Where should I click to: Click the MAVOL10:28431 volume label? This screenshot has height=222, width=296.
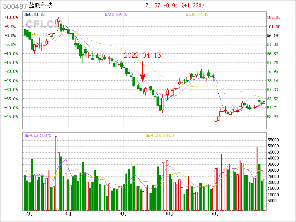159,135
